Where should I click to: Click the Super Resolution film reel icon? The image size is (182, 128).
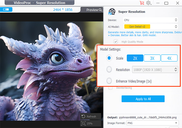[x=112, y=12]
